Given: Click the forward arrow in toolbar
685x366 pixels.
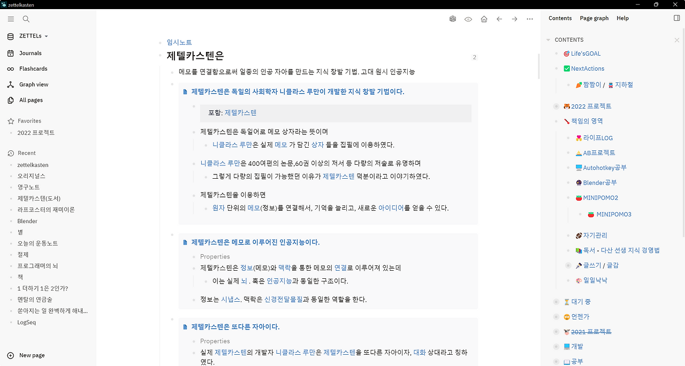Looking at the screenshot, I should coord(514,19).
